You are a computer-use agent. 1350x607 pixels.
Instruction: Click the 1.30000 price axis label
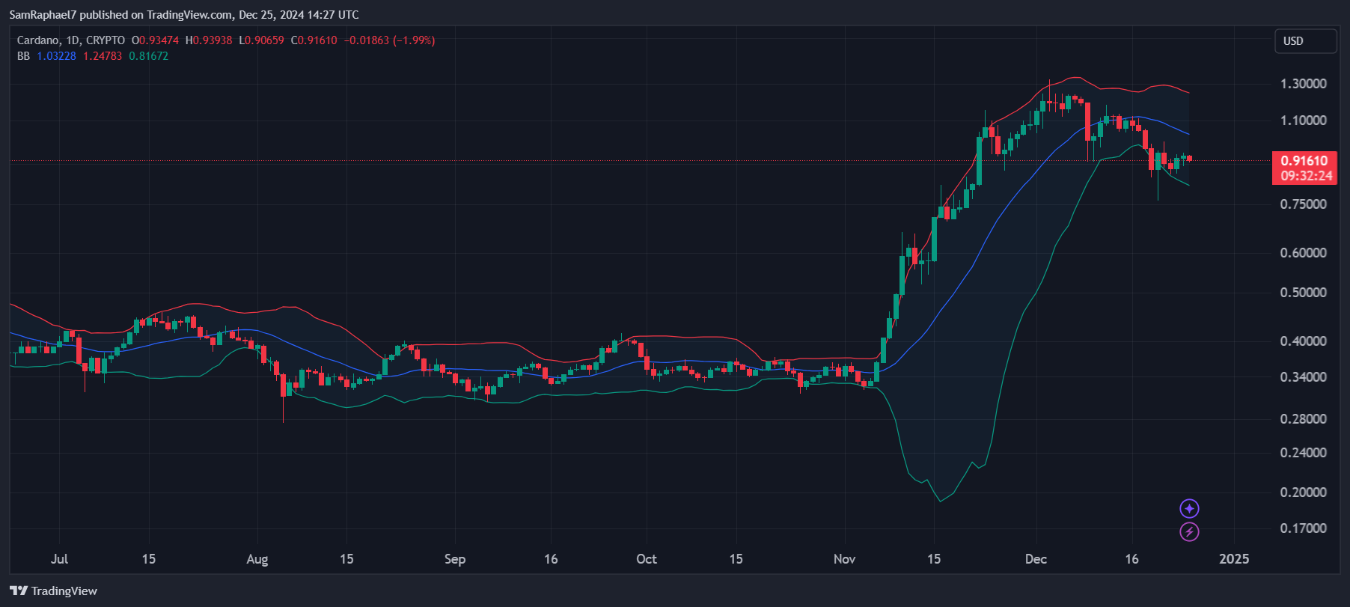pos(1303,84)
